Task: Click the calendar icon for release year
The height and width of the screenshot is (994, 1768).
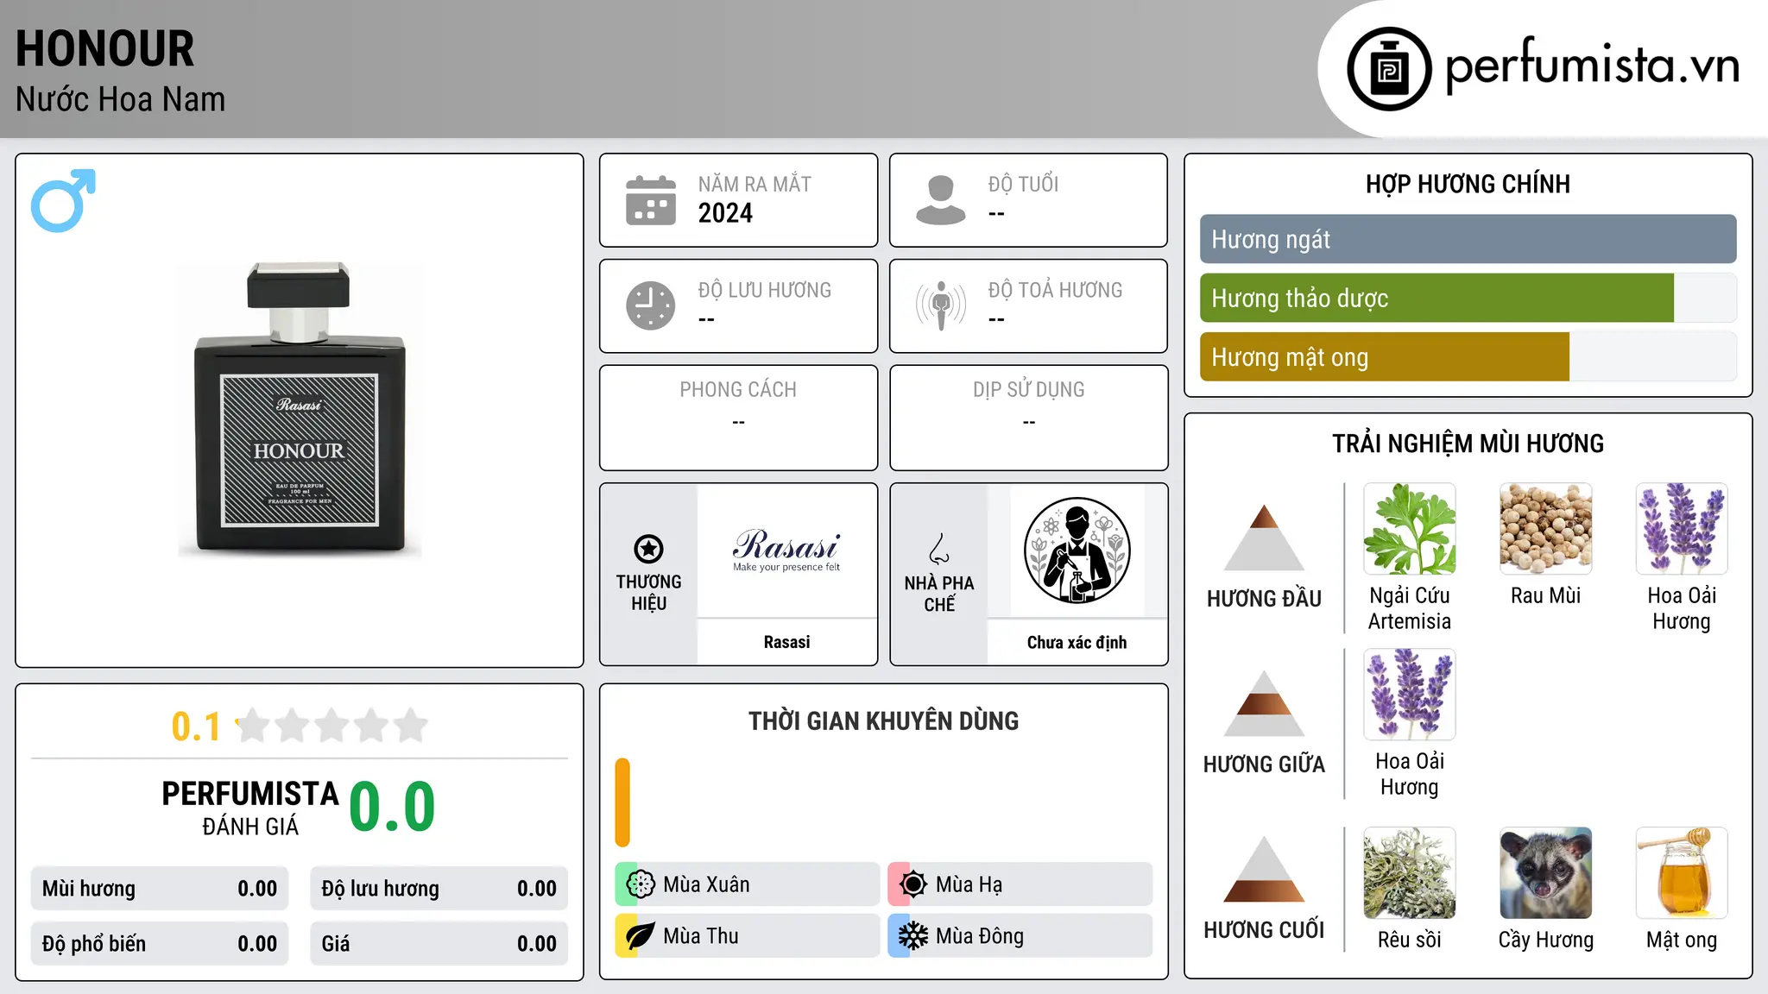Action: tap(651, 200)
